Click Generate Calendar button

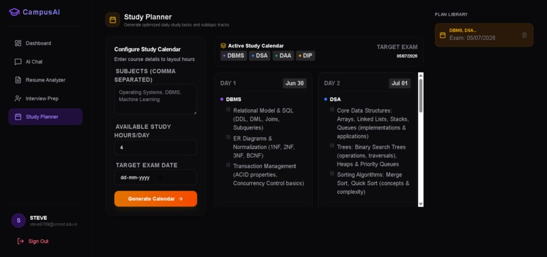pos(155,199)
